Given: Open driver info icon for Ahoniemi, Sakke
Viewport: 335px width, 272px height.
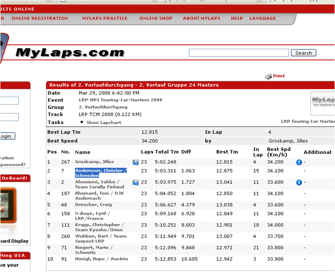Looking at the screenshot, I should point(135,182).
